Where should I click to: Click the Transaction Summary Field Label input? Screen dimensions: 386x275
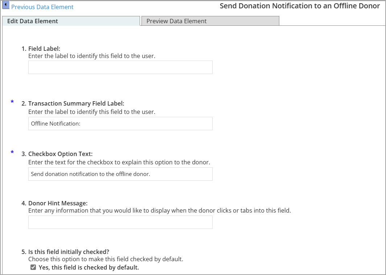120,123
